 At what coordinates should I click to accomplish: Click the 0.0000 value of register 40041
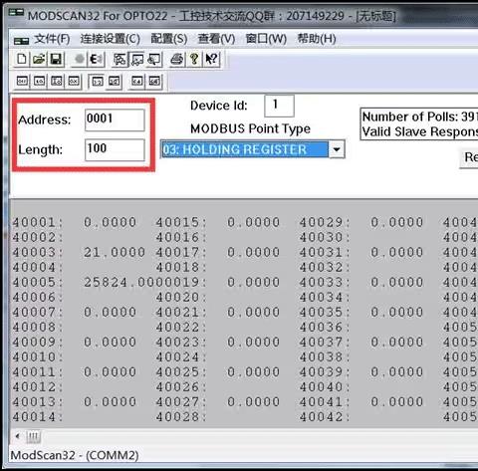tap(397, 402)
